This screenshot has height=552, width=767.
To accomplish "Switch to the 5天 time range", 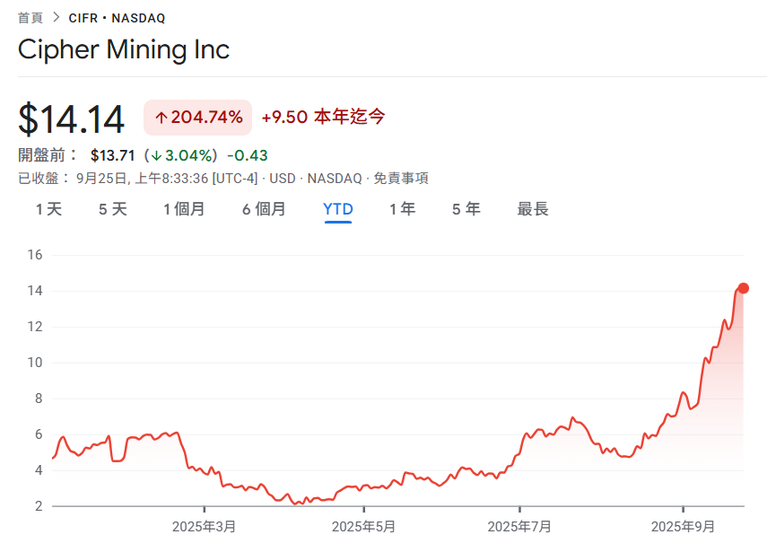I will pos(111,208).
